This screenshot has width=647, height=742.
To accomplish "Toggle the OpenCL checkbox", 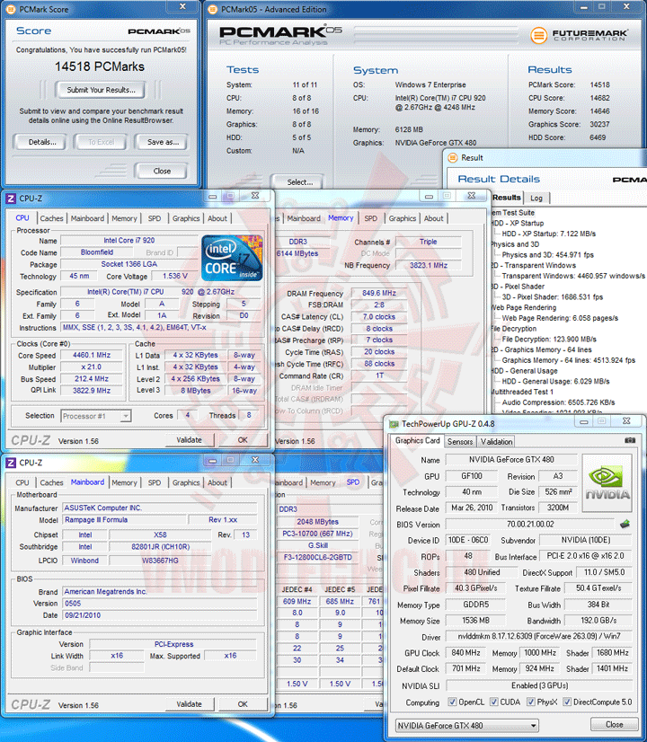I will [452, 702].
